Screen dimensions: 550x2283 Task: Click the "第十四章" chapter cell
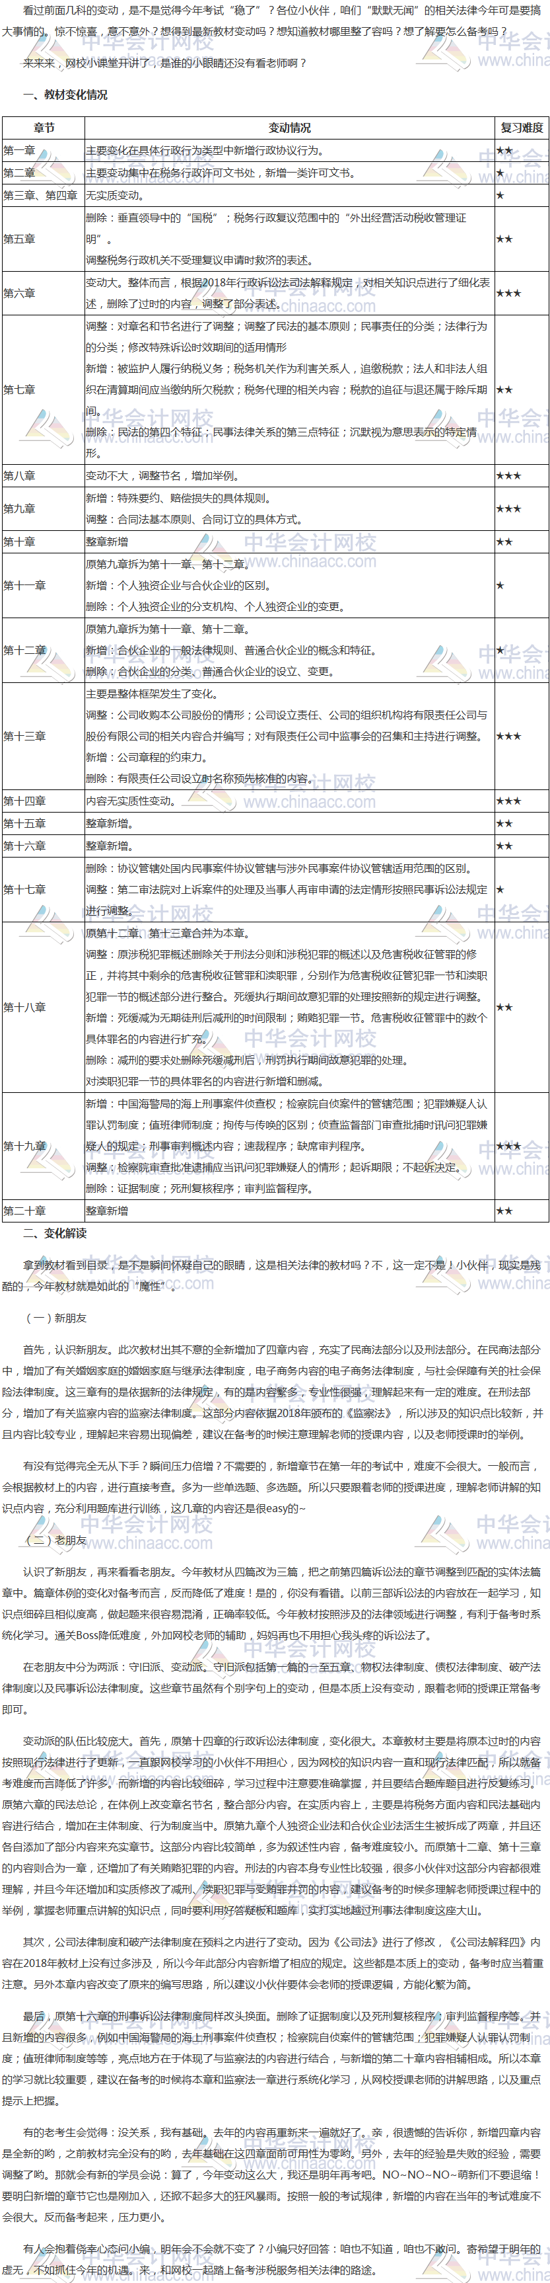tap(42, 801)
